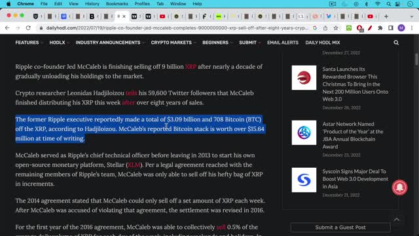419x236 pixels.
Task: Open the Window menu
Action: coord(178,4)
